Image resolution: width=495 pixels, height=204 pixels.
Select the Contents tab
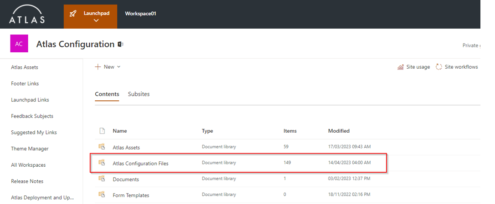pyautogui.click(x=107, y=94)
